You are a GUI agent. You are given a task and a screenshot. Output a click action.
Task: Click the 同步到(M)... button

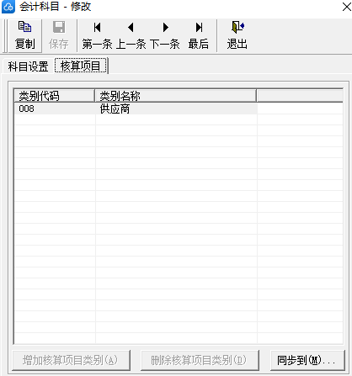307,360
